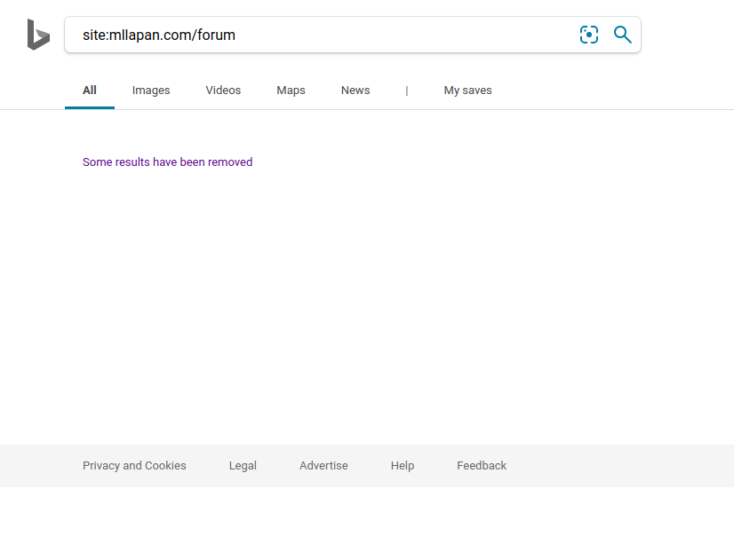Open the Help footer link
Viewport: 734px width, 560px height.
[x=403, y=466]
